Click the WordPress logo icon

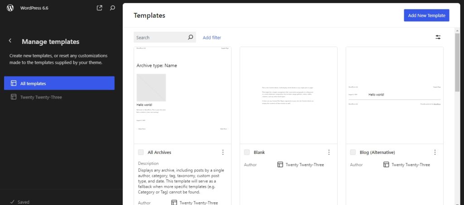pos(10,8)
